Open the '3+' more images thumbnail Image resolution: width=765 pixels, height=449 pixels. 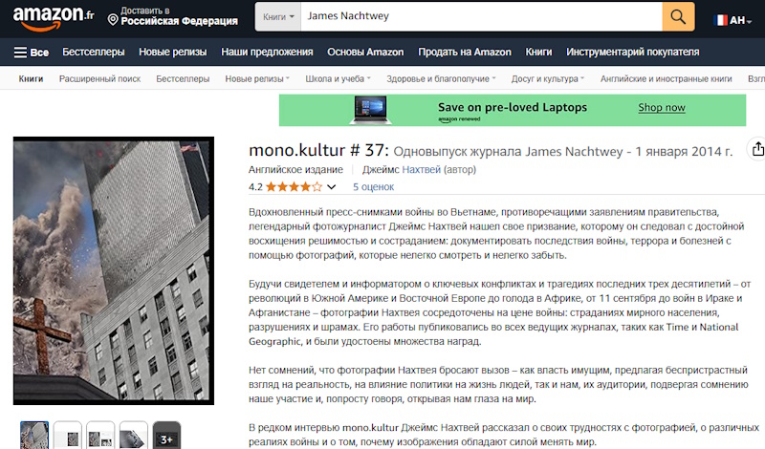(166, 435)
